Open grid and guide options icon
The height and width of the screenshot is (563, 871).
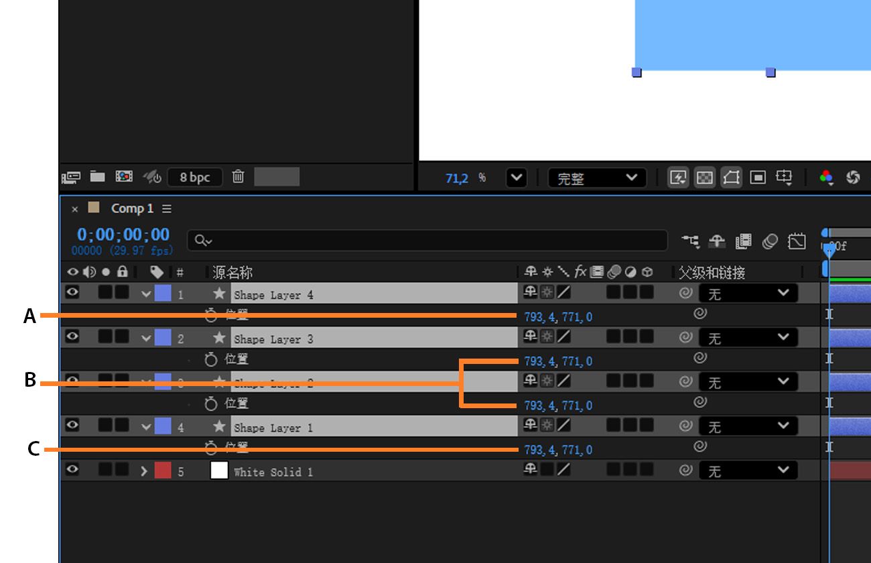tap(784, 178)
